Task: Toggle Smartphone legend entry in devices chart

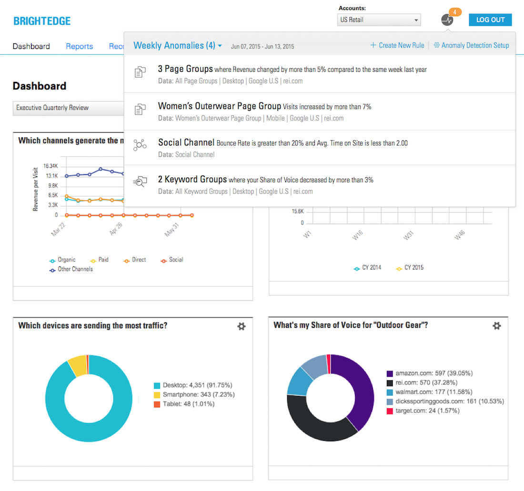Action: pyautogui.click(x=194, y=394)
